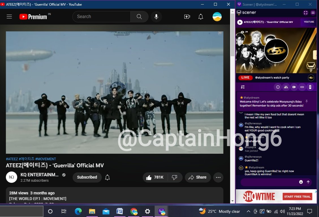This screenshot has width=319, height=217.
Task: Open the Scener hamburger menu
Action: (313, 13)
